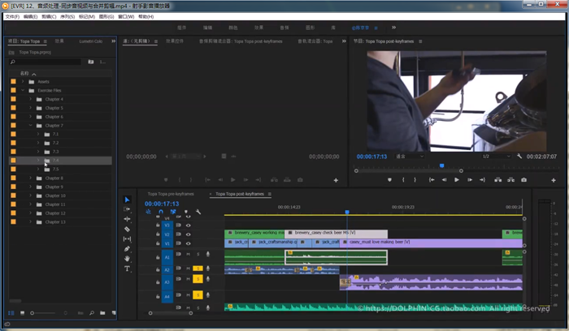Expand the Chapter 4 bin
Image resolution: width=569 pixels, height=331 pixels.
[31, 99]
